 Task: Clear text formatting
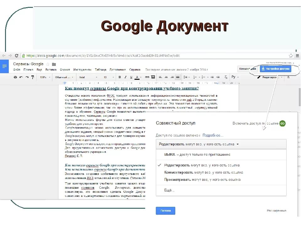(x=226, y=77)
